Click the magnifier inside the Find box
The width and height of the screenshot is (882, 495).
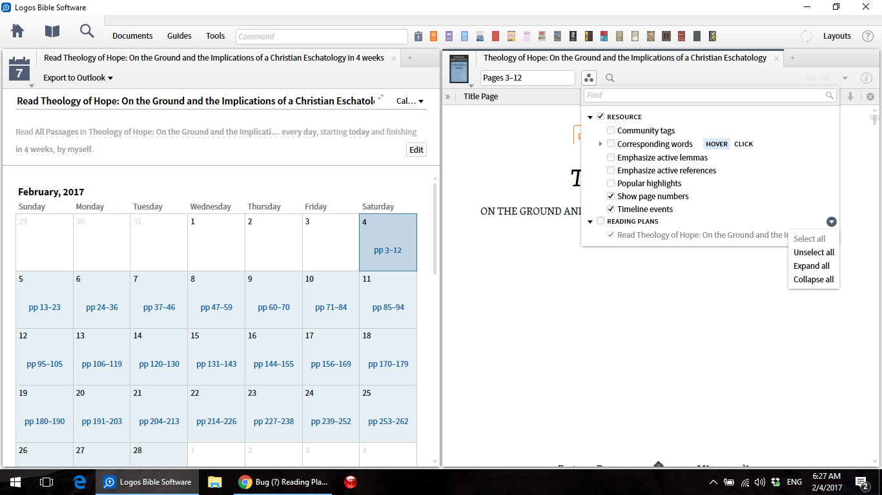[830, 95]
